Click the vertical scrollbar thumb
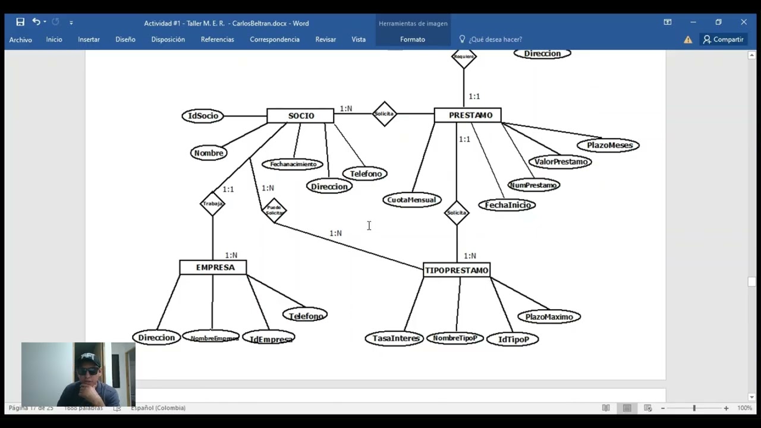761x428 pixels. click(751, 282)
